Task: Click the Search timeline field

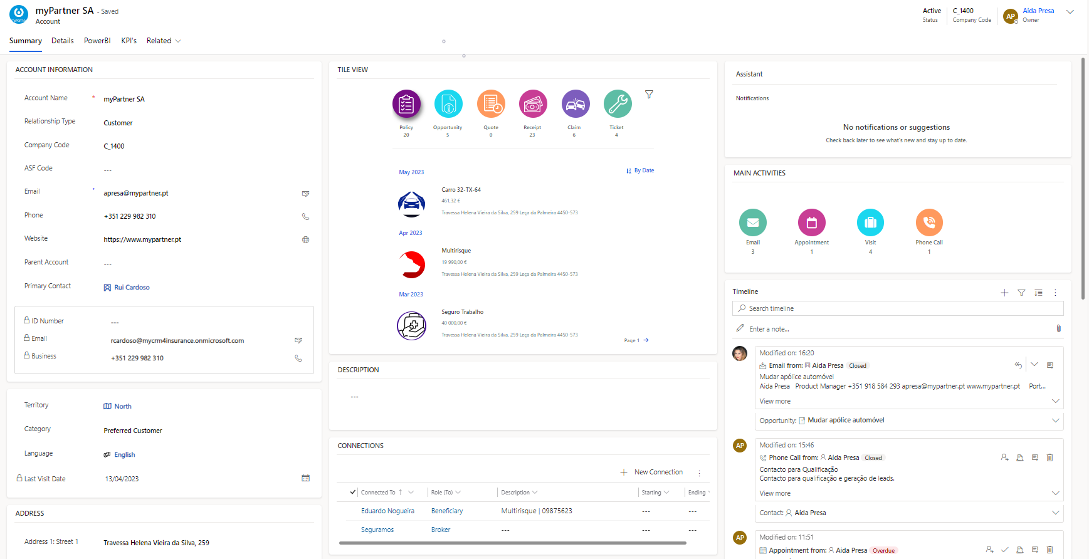Action: coord(897,308)
